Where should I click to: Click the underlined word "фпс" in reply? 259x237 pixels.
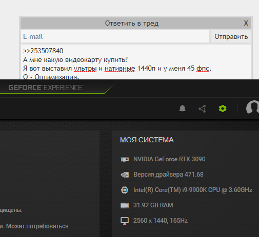pos(203,69)
